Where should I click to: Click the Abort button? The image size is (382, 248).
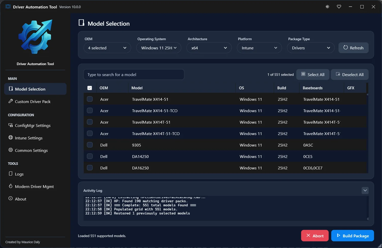click(x=315, y=236)
